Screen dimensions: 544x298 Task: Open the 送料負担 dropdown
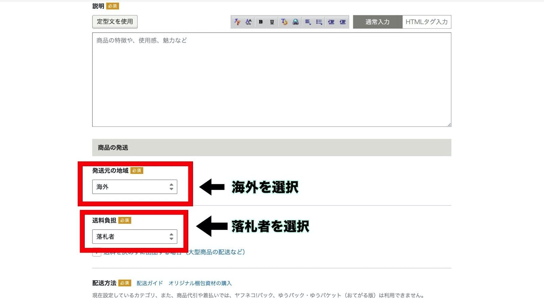tap(135, 237)
